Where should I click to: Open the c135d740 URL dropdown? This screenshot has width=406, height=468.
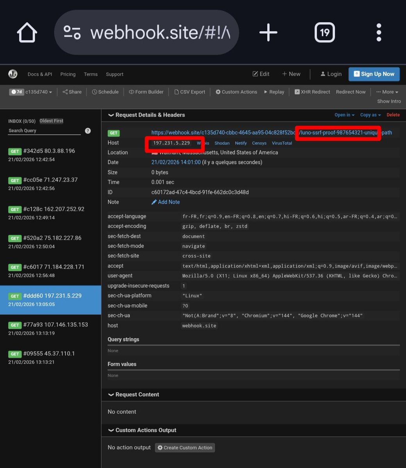tap(39, 92)
